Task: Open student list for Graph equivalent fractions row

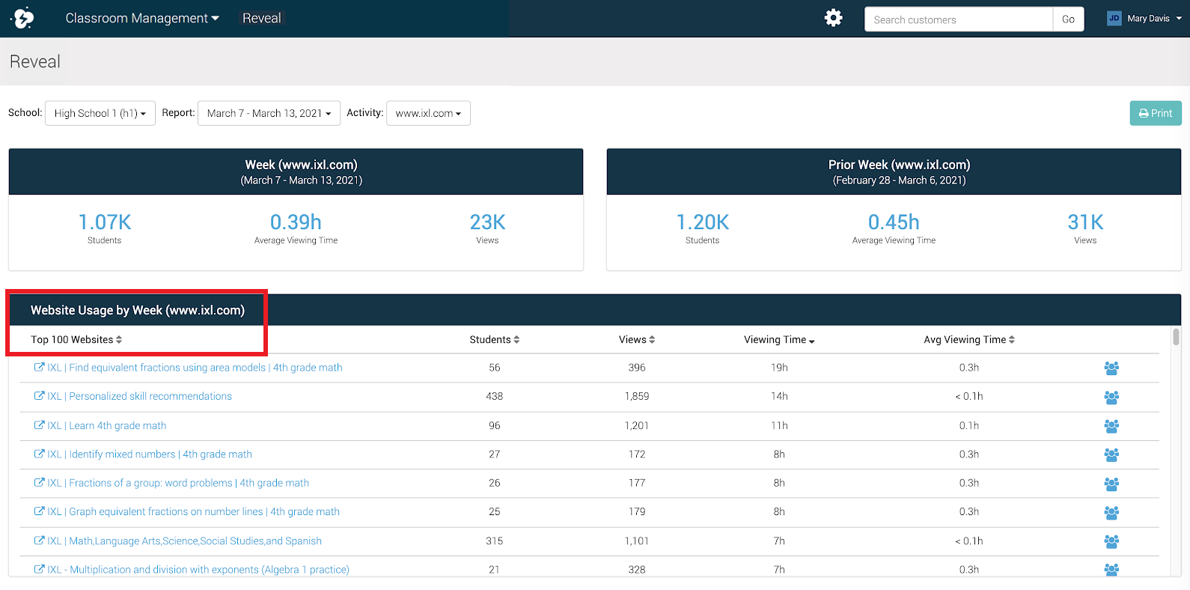Action: [x=1111, y=512]
